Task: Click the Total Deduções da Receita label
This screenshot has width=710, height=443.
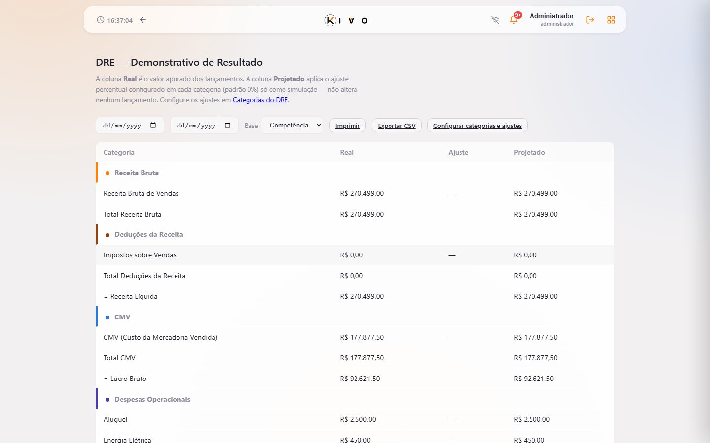Action: pos(144,276)
